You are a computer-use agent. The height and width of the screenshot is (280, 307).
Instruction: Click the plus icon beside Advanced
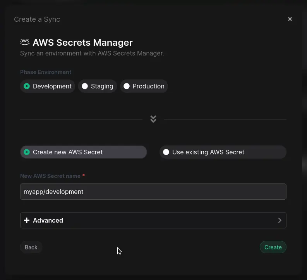27,220
